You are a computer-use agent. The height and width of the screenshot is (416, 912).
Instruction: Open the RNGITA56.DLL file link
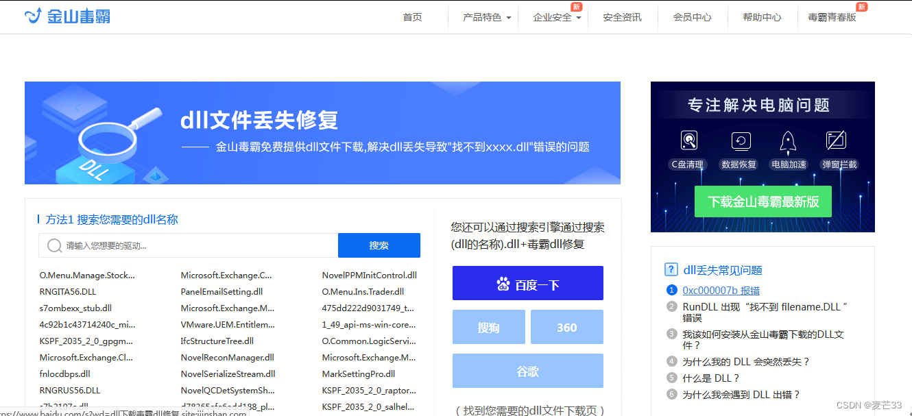click(68, 292)
